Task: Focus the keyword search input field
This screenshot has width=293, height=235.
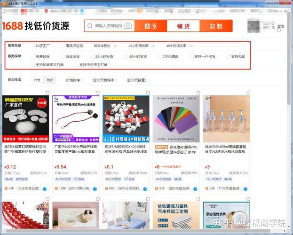Action: point(108,26)
